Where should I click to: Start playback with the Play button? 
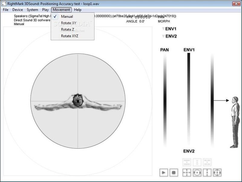[164, 172]
